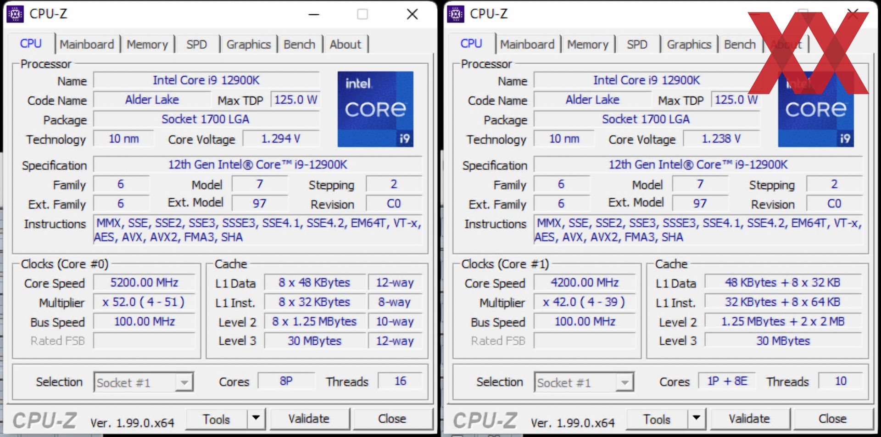Click Core Speed value 5200.00 MHz

[x=145, y=282]
